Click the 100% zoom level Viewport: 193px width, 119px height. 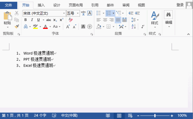coord(182,115)
